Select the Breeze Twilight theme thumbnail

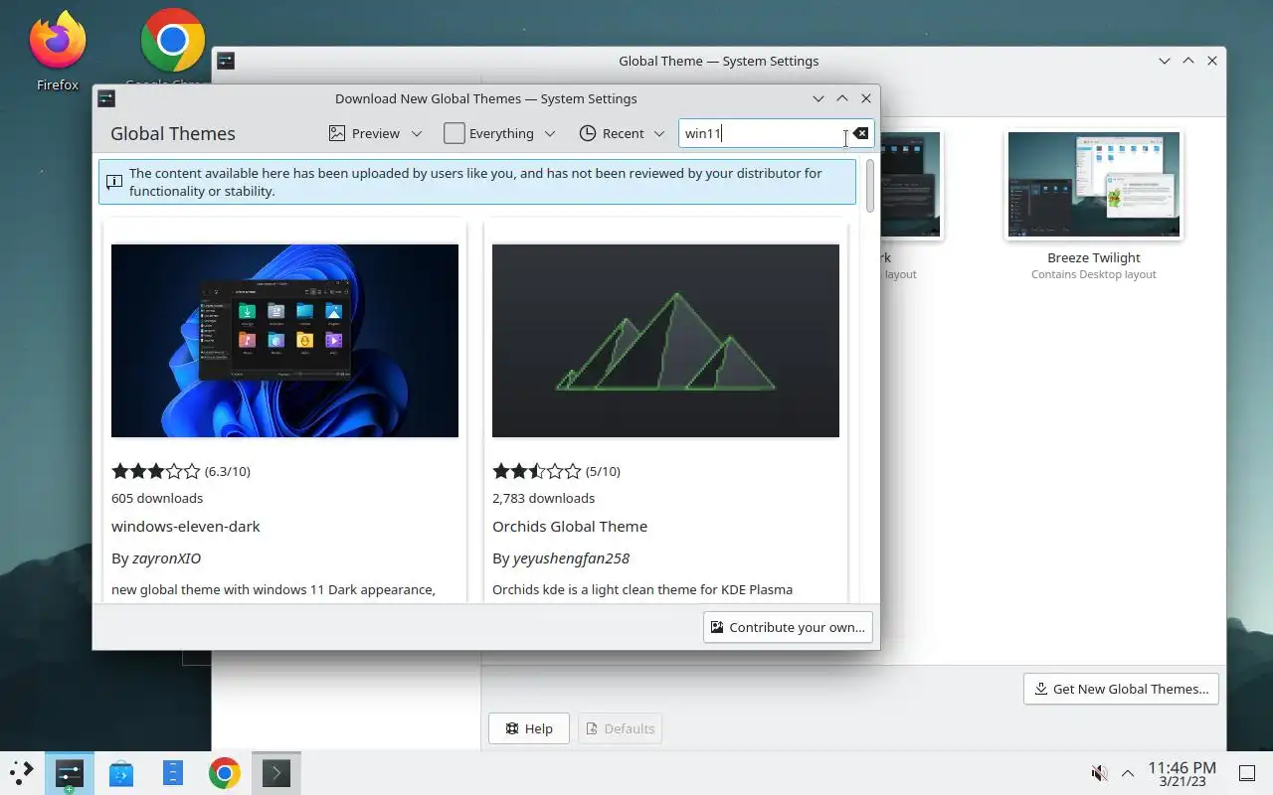tap(1094, 186)
